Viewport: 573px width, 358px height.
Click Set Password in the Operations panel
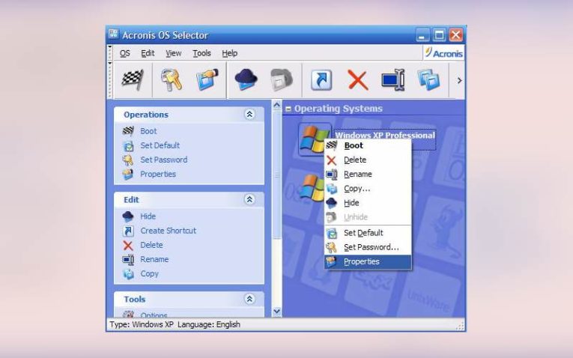pos(164,160)
